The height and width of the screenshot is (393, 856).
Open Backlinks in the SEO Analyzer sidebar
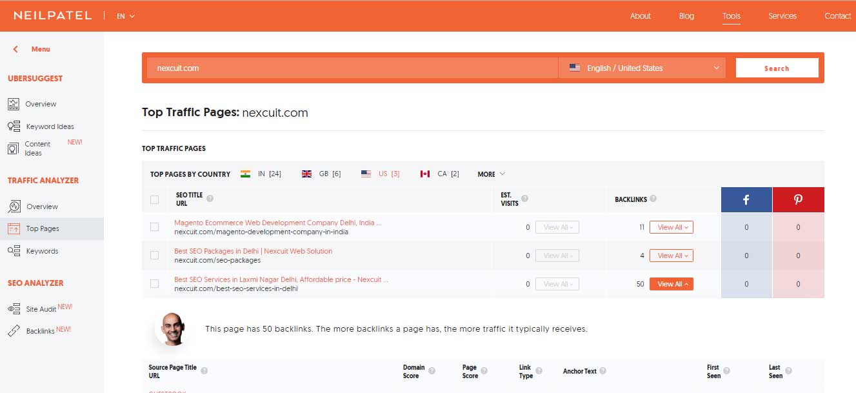coord(40,331)
